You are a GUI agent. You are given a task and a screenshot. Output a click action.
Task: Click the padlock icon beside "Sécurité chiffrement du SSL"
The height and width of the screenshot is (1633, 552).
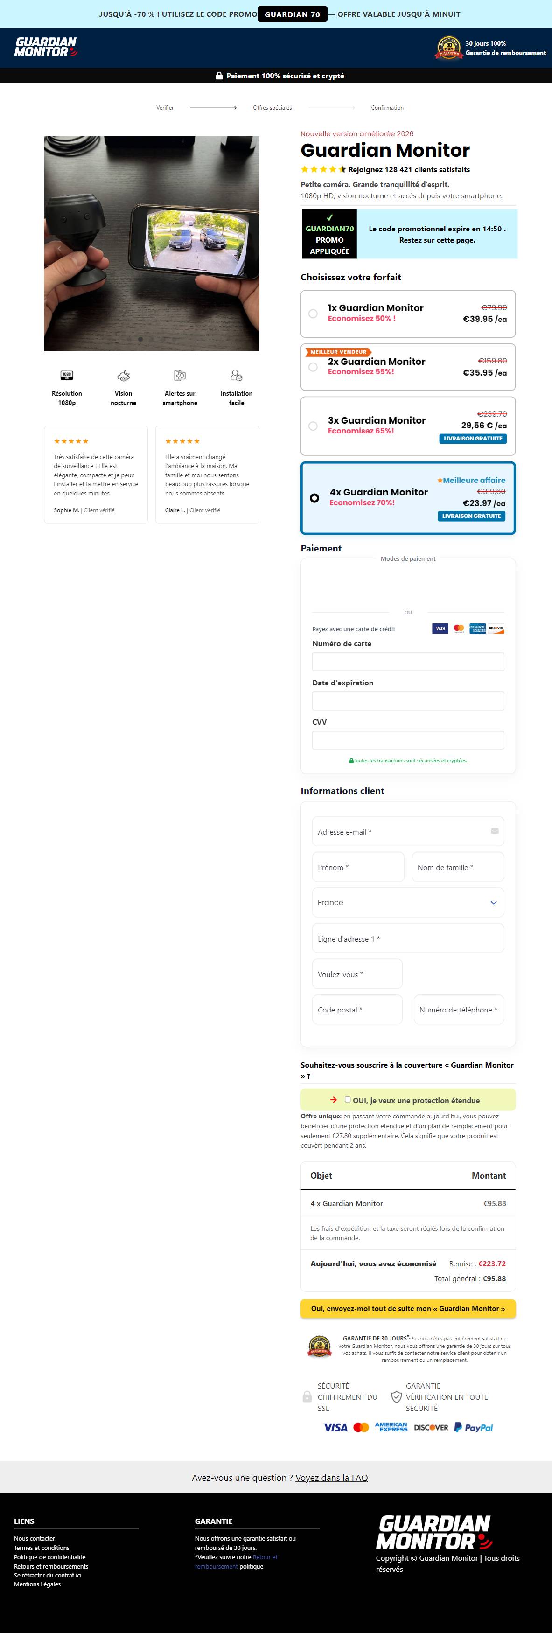click(307, 1396)
